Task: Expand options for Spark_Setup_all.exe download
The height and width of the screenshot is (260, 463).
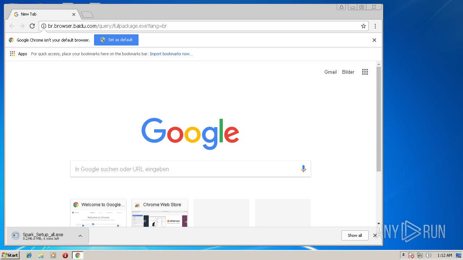Action: coord(80,236)
